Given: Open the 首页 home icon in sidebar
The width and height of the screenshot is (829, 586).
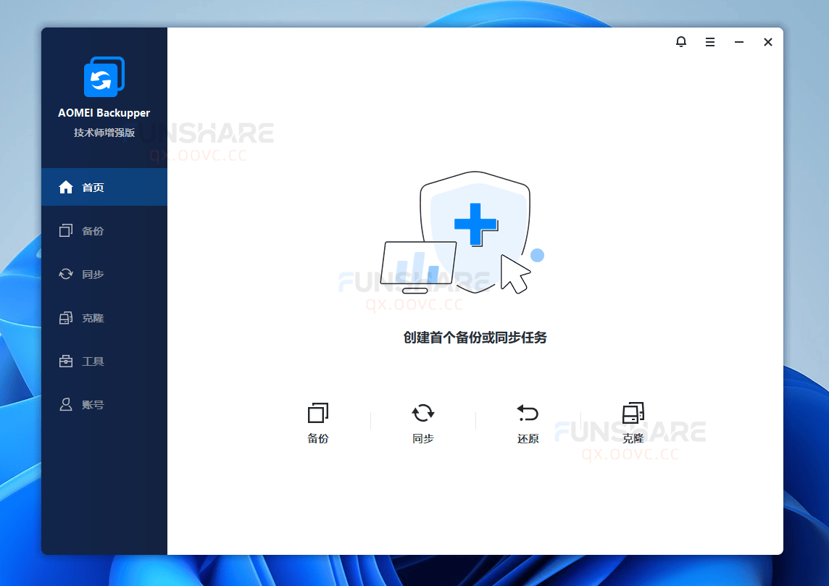Looking at the screenshot, I should pos(66,188).
